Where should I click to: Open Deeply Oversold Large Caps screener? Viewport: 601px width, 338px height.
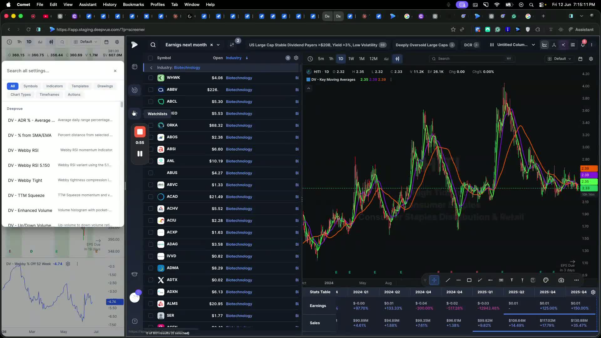click(x=425, y=45)
